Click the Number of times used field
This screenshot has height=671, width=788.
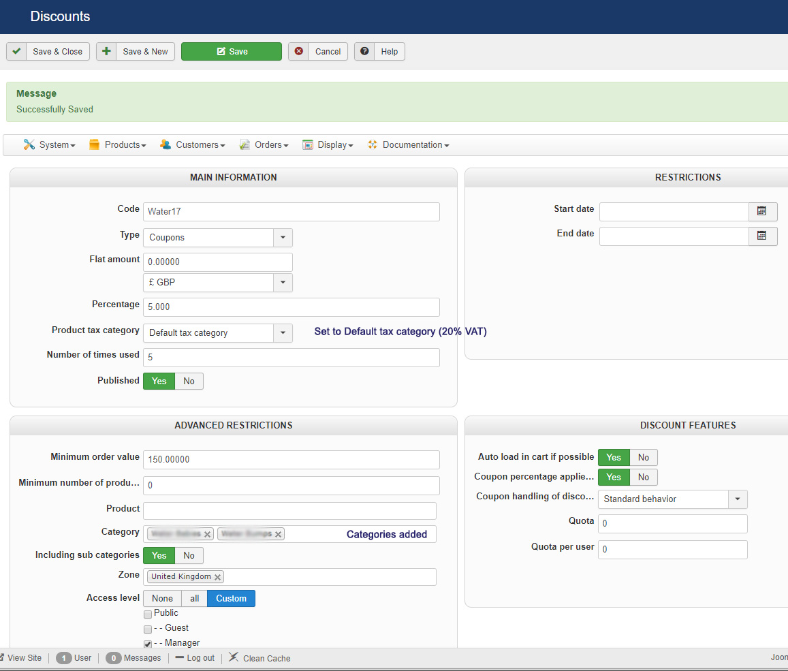tap(291, 358)
